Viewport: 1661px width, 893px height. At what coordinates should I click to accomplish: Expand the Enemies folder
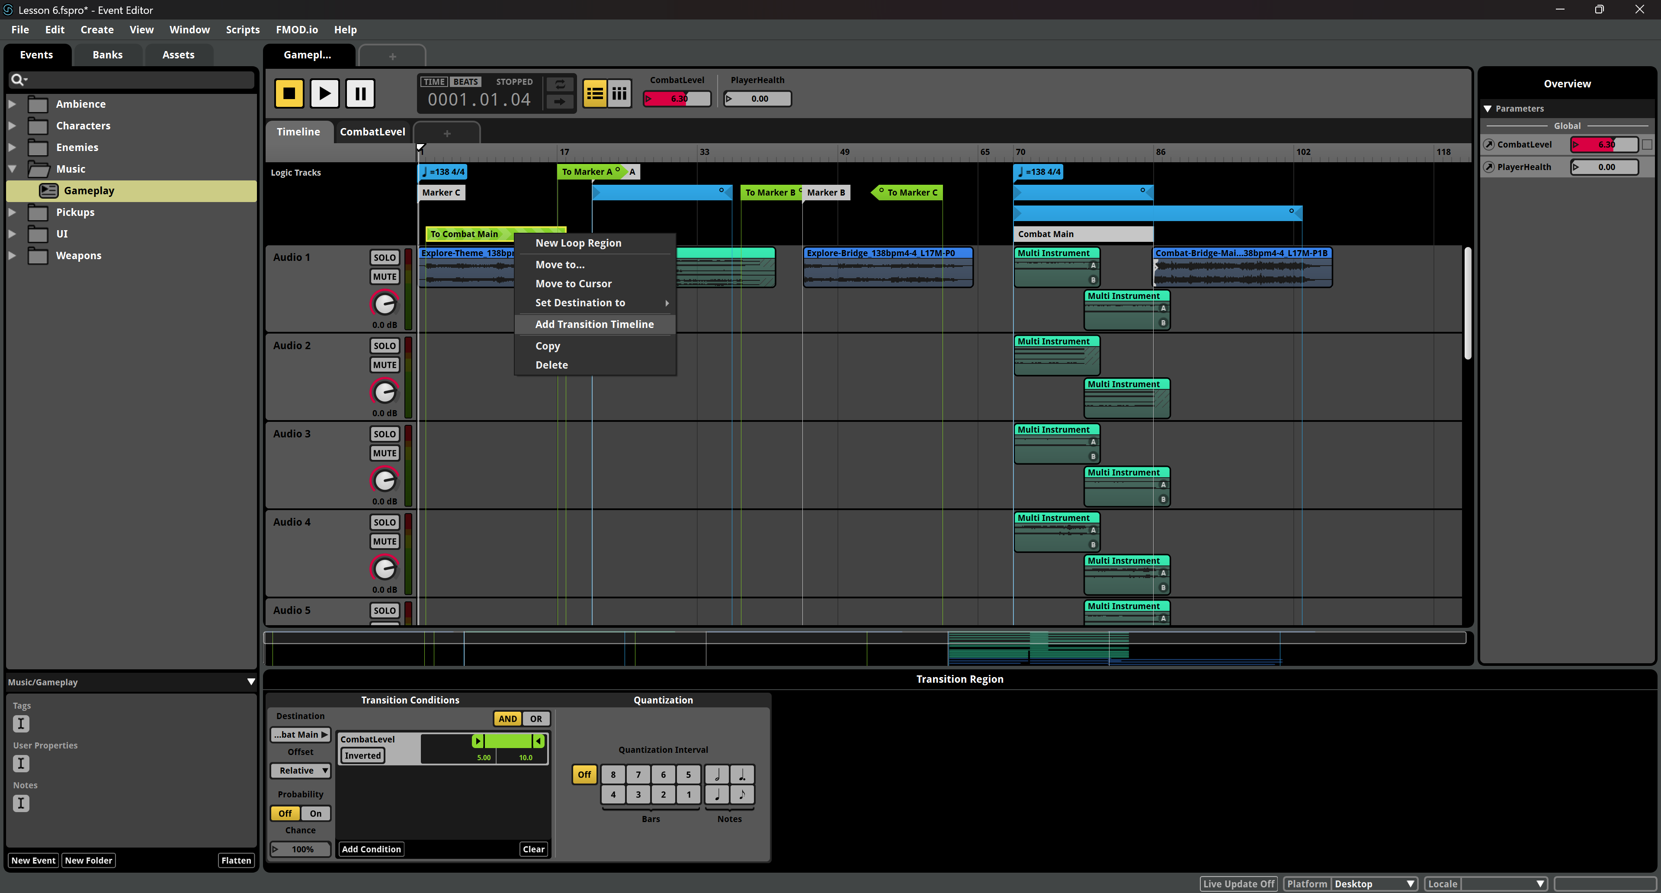point(12,147)
